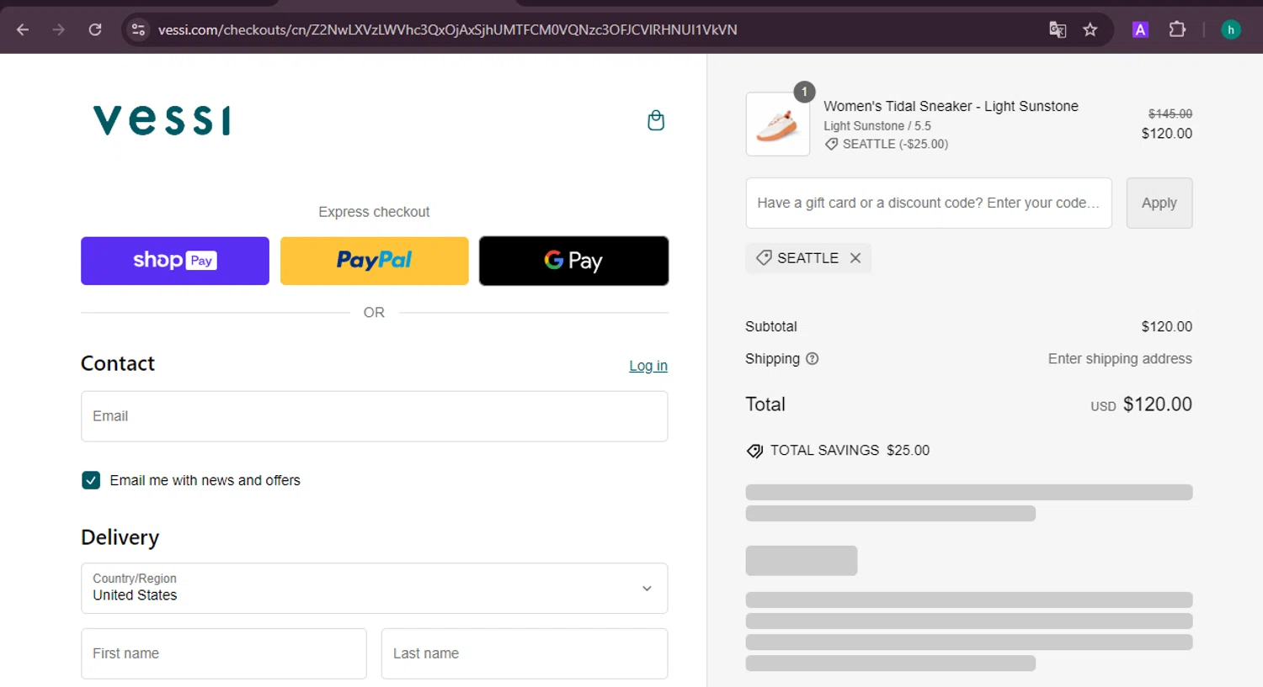Open the browser extensions puzzle icon
This screenshot has height=687, width=1263.
(x=1177, y=29)
